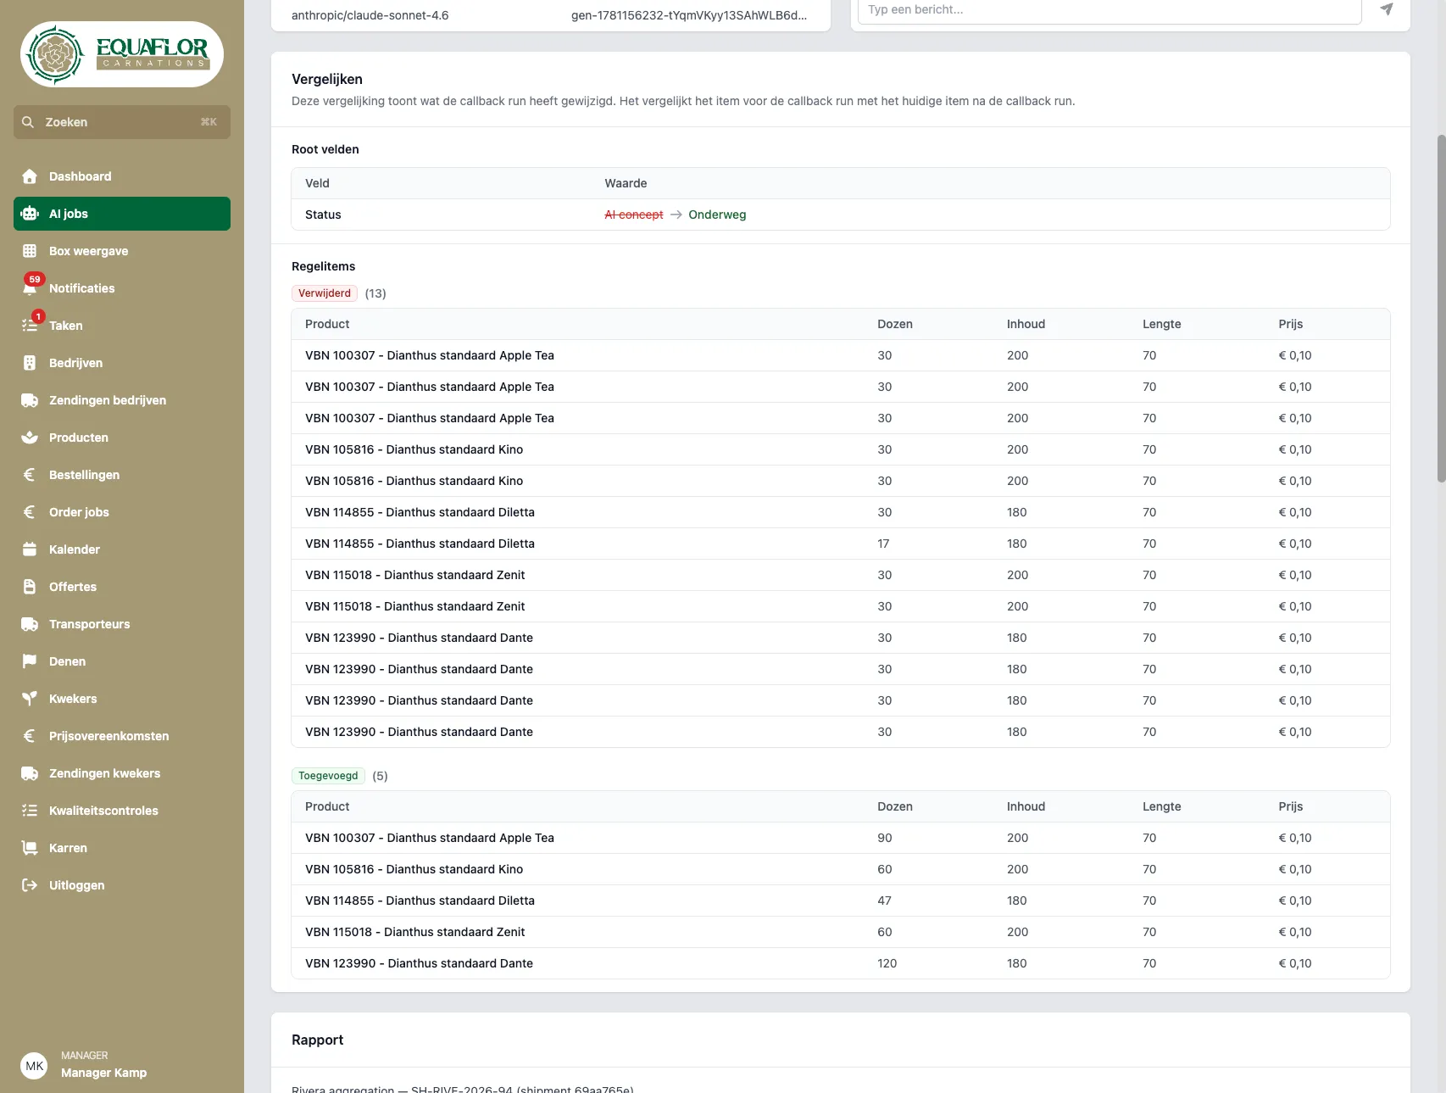Click the Producten flower icon
This screenshot has height=1093, width=1446.
(30, 438)
